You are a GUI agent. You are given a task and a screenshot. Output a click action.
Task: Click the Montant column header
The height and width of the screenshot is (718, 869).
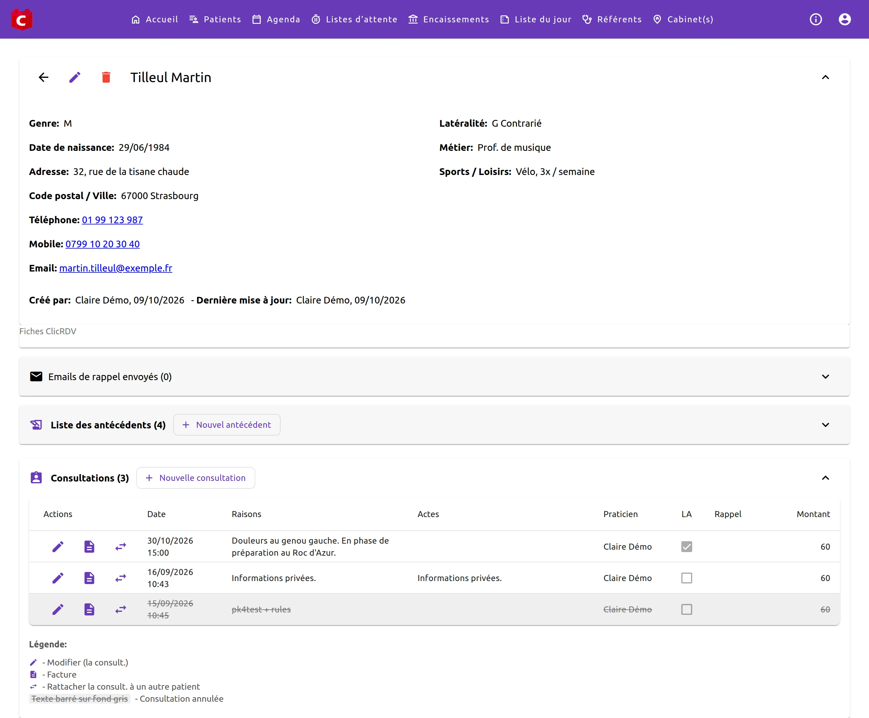(x=813, y=514)
